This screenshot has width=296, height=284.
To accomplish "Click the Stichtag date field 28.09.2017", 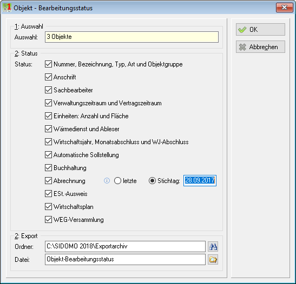I will tap(200, 181).
